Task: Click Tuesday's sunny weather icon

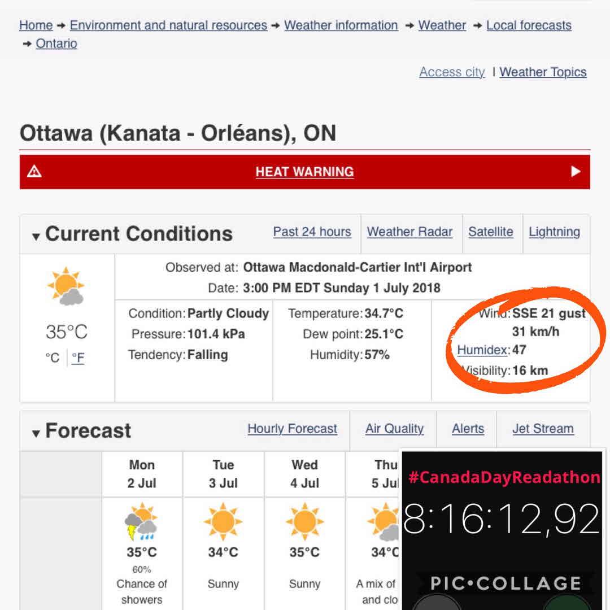Action: click(223, 522)
